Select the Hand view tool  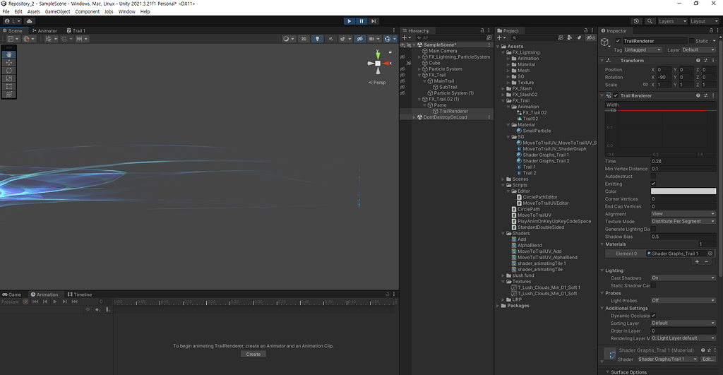(8, 54)
